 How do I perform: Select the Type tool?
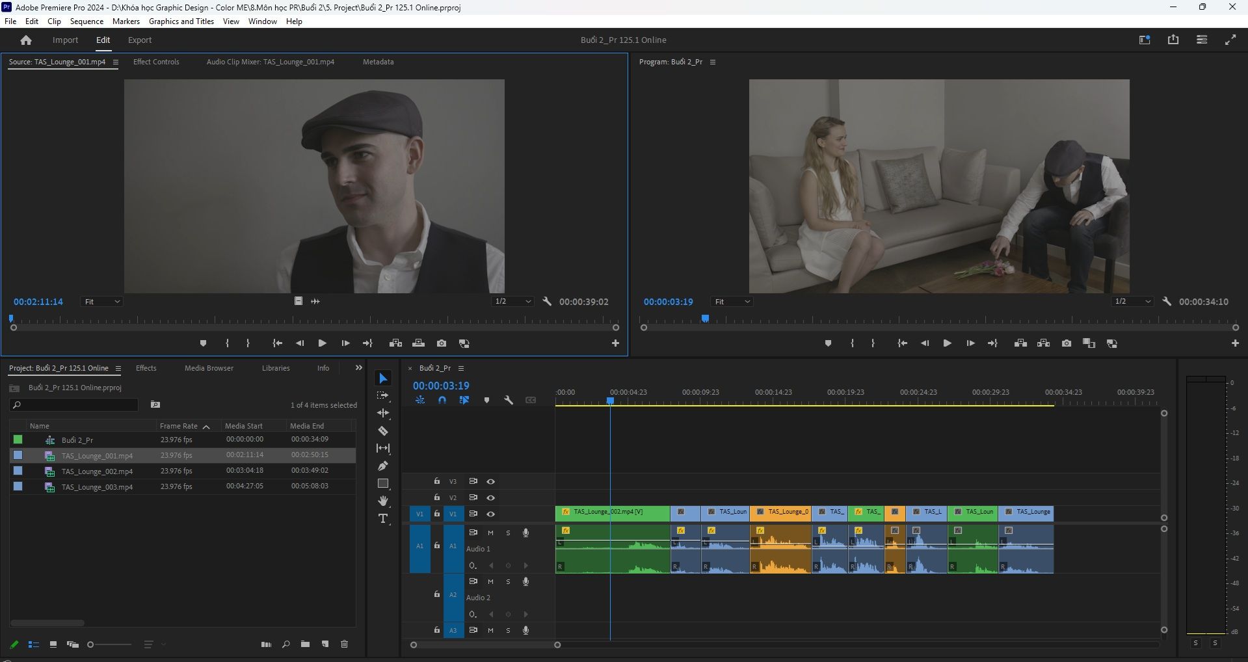click(x=383, y=518)
